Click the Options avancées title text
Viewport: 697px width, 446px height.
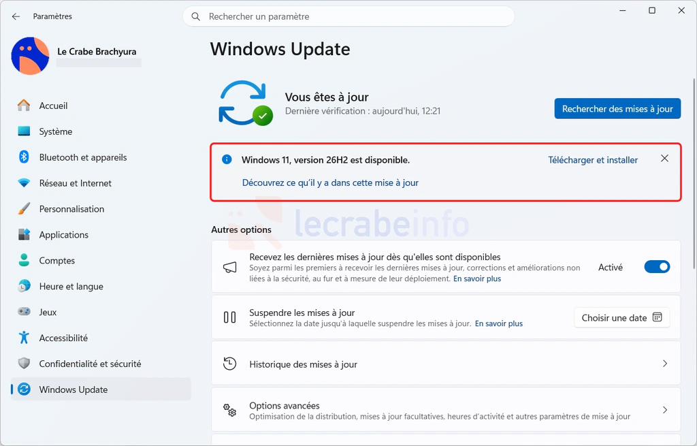285,406
